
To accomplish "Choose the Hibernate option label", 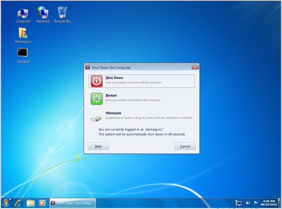I will pyautogui.click(x=114, y=113).
